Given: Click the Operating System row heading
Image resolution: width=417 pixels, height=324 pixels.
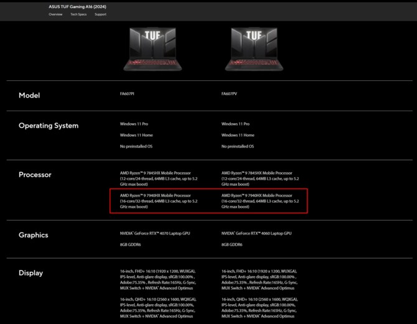Looking at the screenshot, I should 49,126.
